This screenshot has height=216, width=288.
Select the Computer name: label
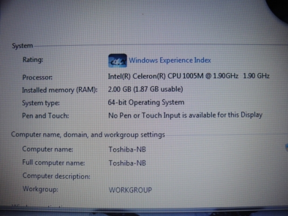click(47, 149)
